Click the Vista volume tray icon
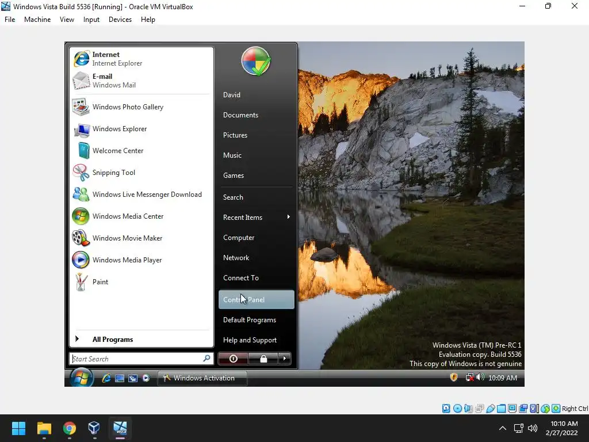The width and height of the screenshot is (589, 442). (480, 377)
